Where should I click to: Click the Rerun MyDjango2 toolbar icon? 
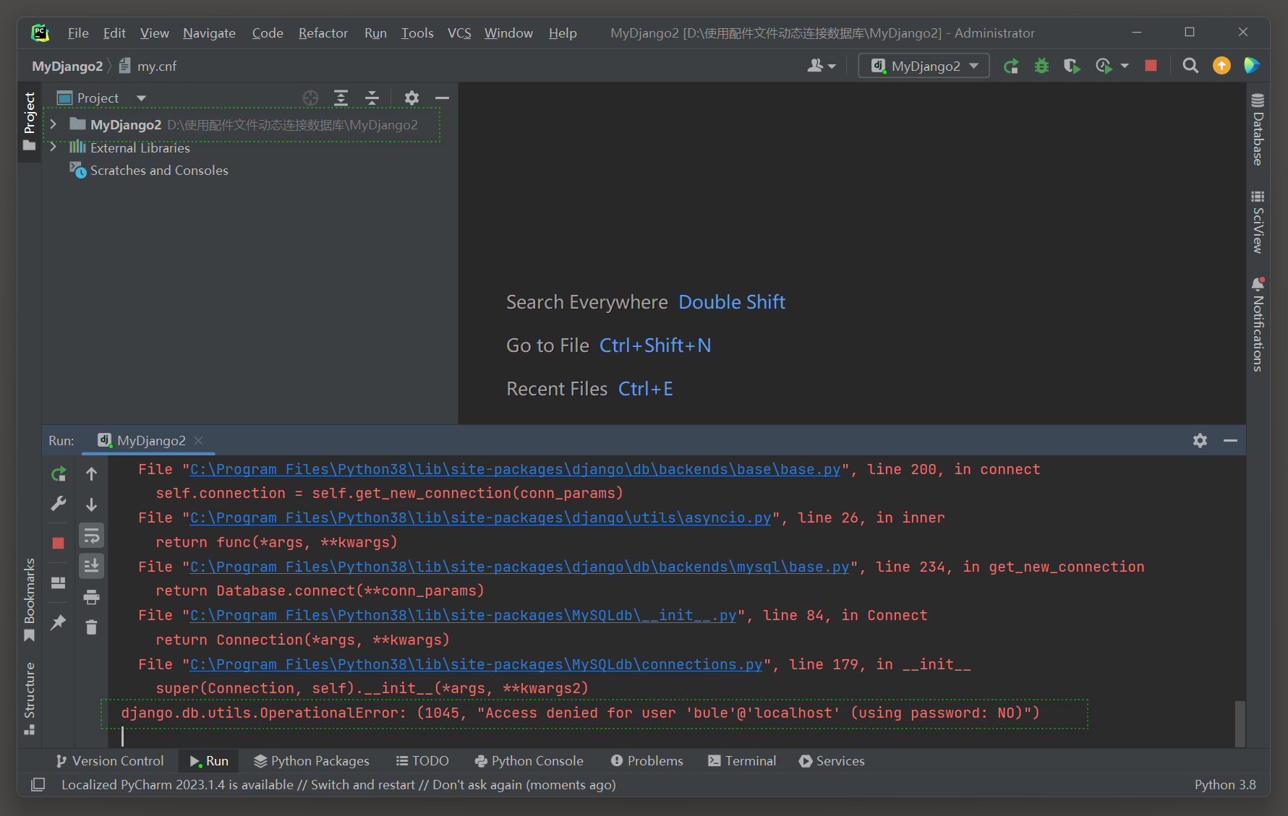1011,66
